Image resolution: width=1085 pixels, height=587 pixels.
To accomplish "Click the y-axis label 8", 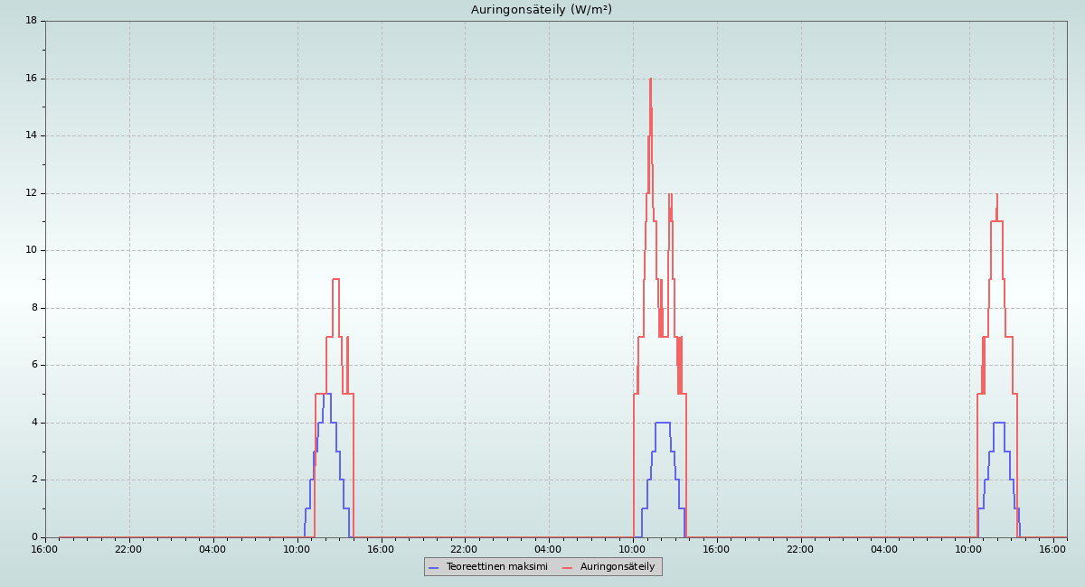I will pyautogui.click(x=33, y=308).
